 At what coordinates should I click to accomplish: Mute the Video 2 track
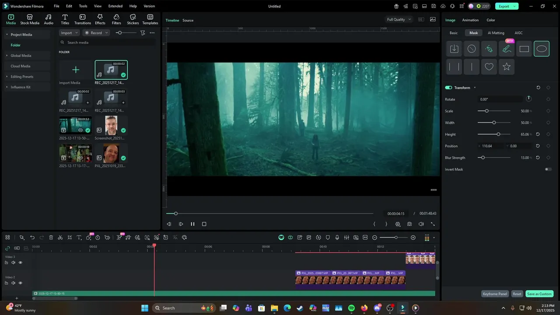[13, 283]
